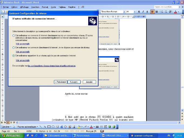
Task: Select the Line drawing tool
Action: coord(40,127)
